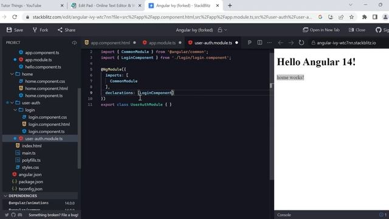Viewport: 389px width, 219px height.
Task: Open browser extensions puzzle icon
Action: click(365, 17)
